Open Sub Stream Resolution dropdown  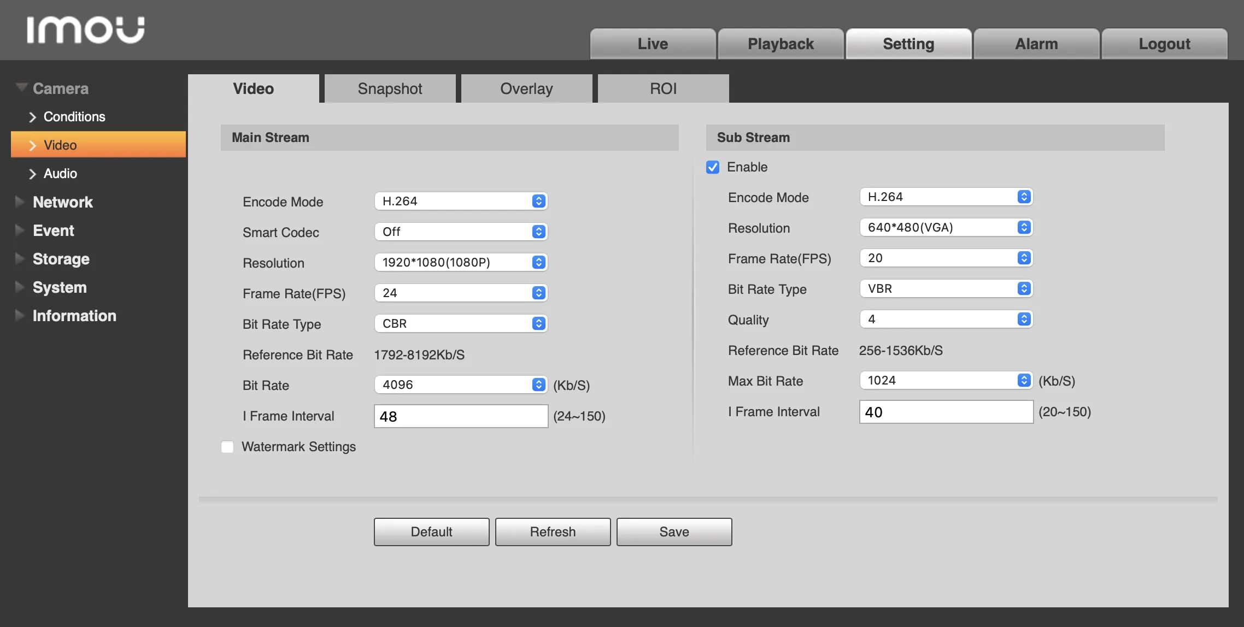946,227
